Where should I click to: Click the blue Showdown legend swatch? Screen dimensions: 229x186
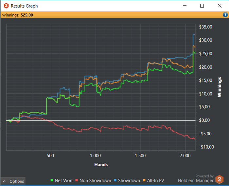(x=115, y=180)
